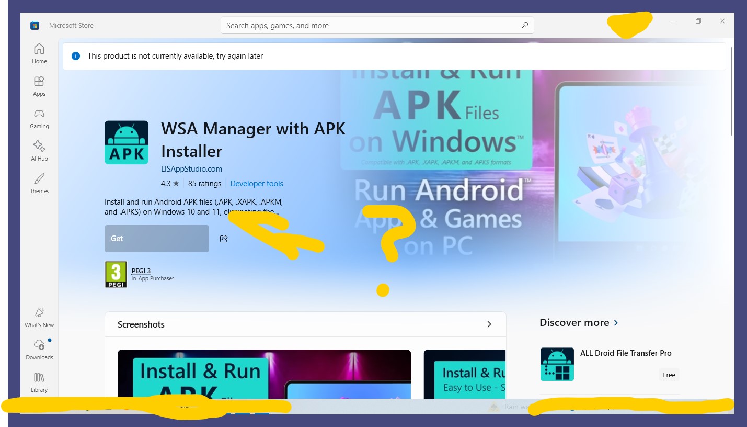747x427 pixels.
Task: Click the blue info icon in notification
Action: [76, 56]
